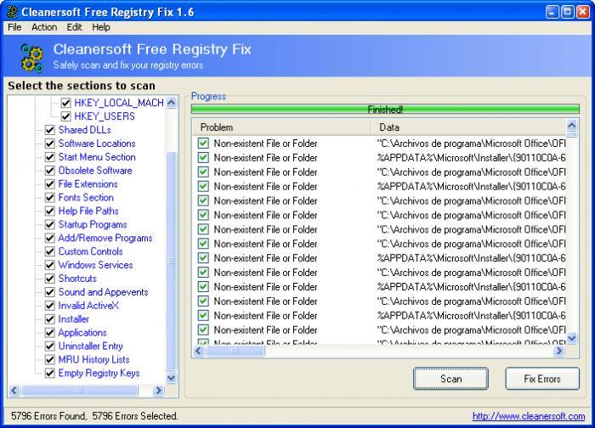Disable the Software Locations checkbox
595x428 pixels.
[x=49, y=144]
